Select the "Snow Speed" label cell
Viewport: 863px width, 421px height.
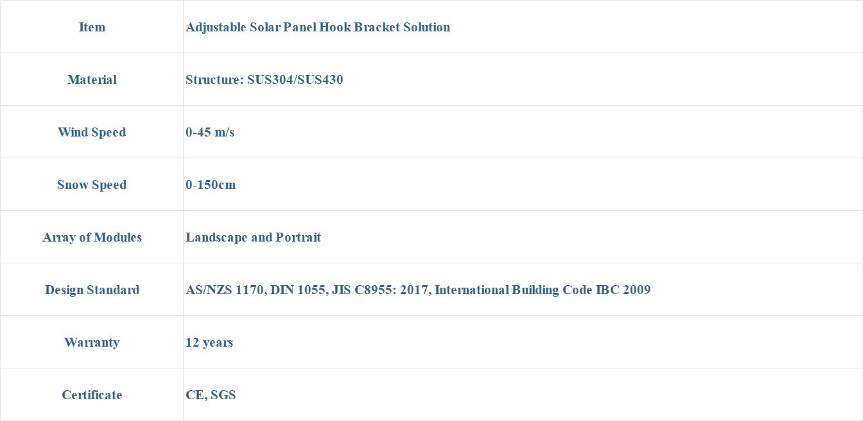tap(92, 185)
